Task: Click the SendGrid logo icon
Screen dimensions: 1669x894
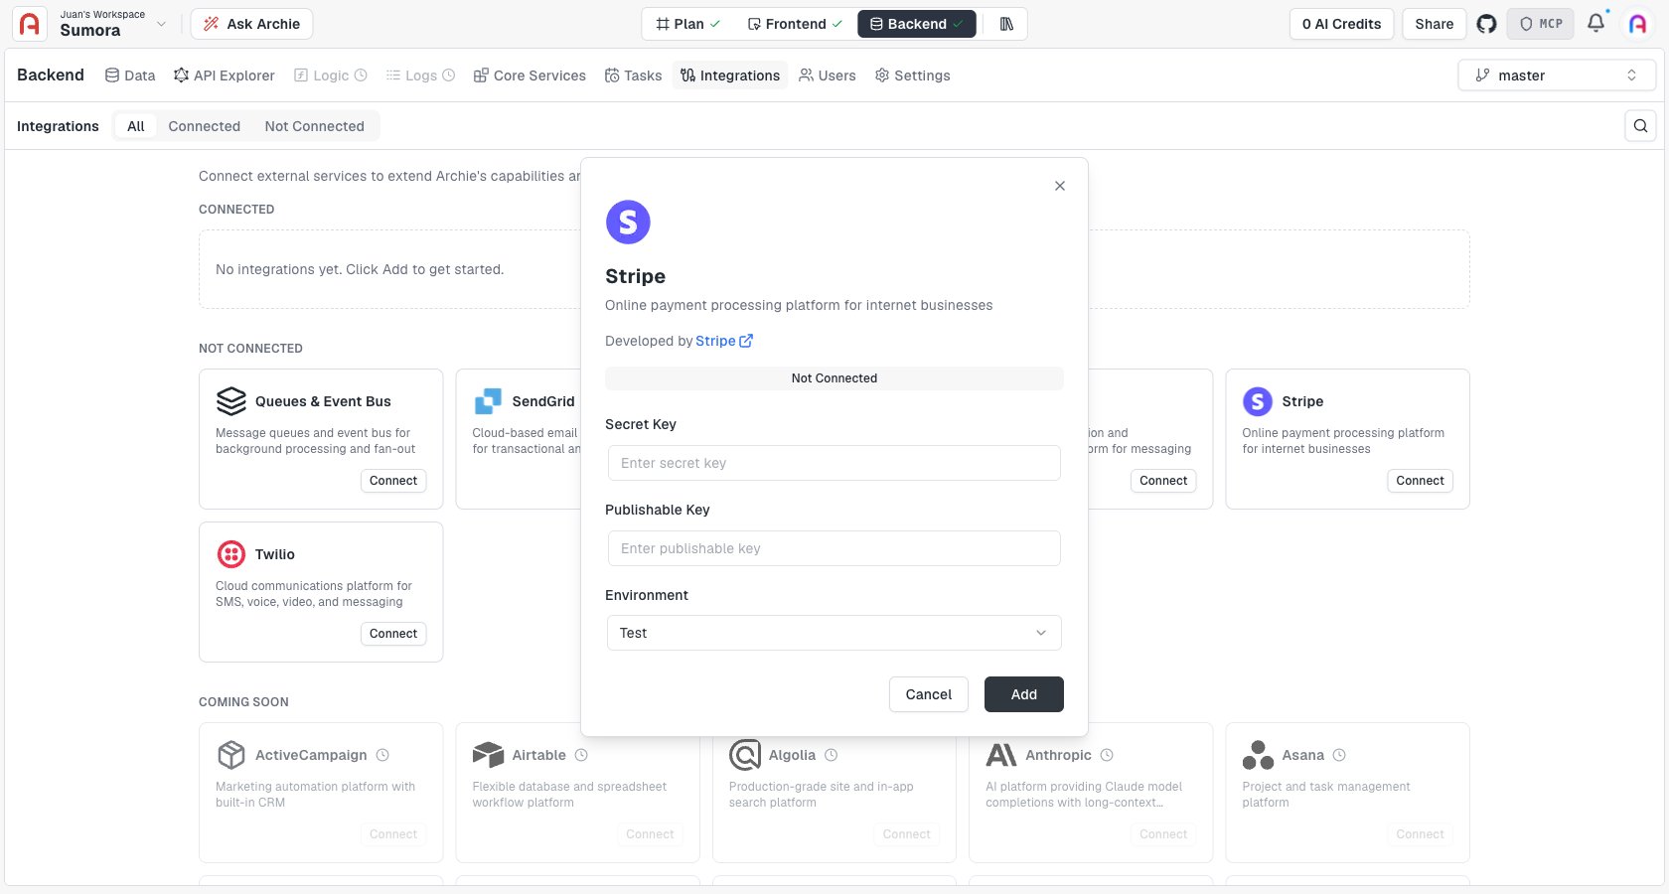Action: pyautogui.click(x=488, y=401)
